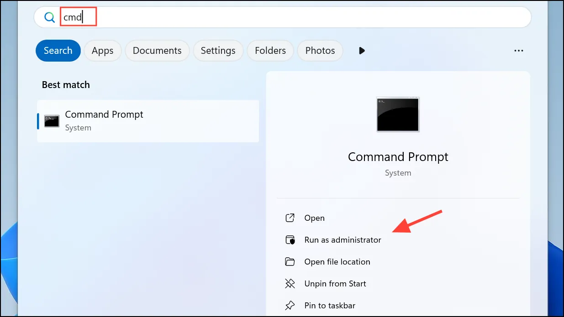Image resolution: width=564 pixels, height=317 pixels.
Task: Select the Documents filter tab
Action: tap(157, 51)
